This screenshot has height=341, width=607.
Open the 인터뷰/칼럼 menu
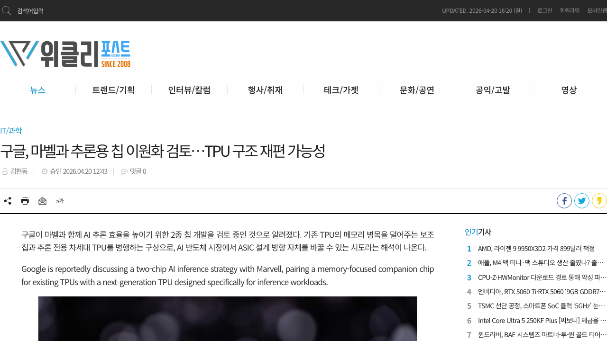pos(190,90)
